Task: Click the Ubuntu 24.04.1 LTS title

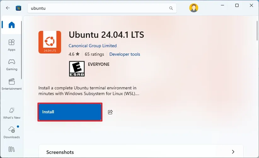Action: click(x=106, y=35)
